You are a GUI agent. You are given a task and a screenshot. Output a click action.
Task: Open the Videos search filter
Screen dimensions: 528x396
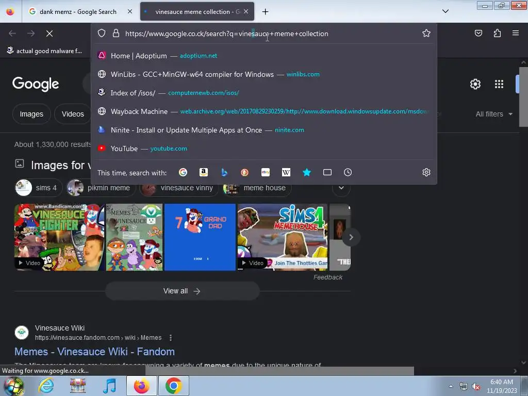coord(73,114)
